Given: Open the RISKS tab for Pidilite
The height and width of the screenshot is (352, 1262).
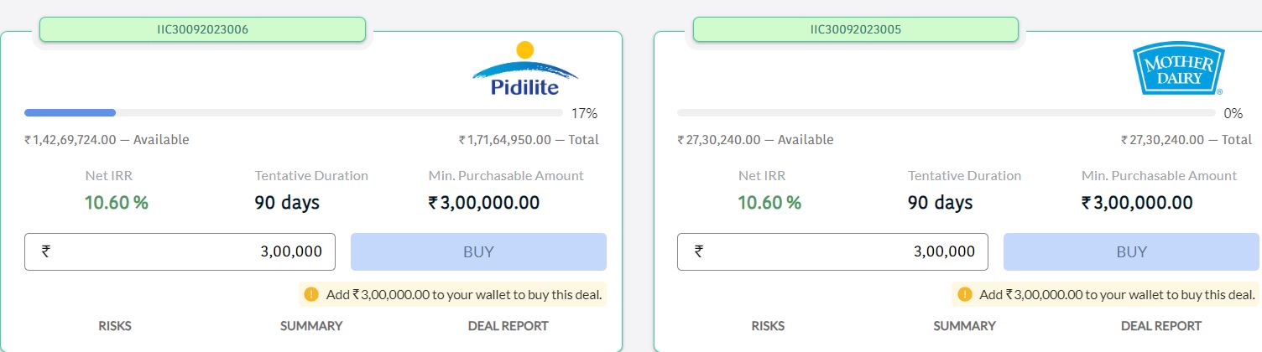Looking at the screenshot, I should 115,326.
